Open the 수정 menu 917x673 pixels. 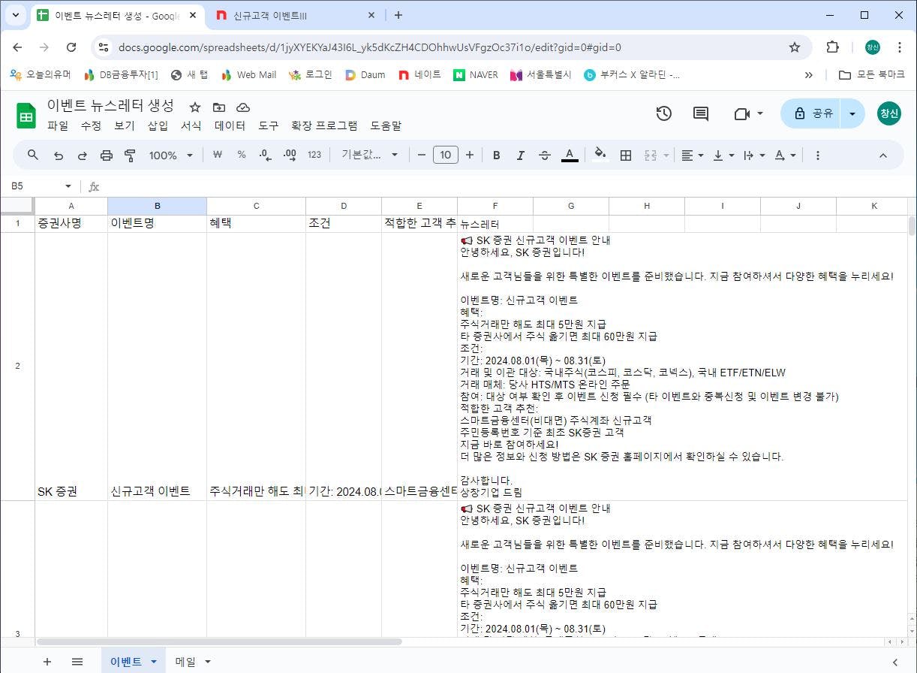point(91,126)
